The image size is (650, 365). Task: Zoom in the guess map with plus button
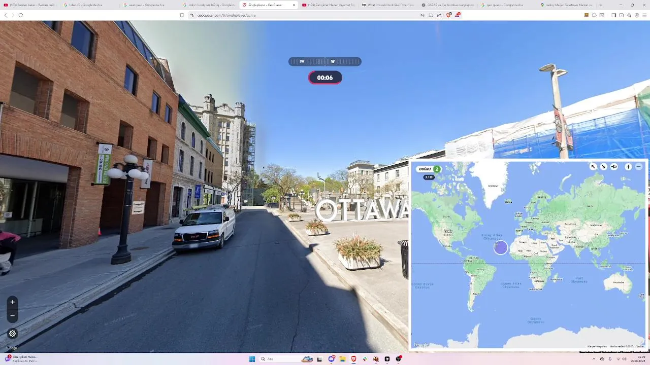point(628,167)
